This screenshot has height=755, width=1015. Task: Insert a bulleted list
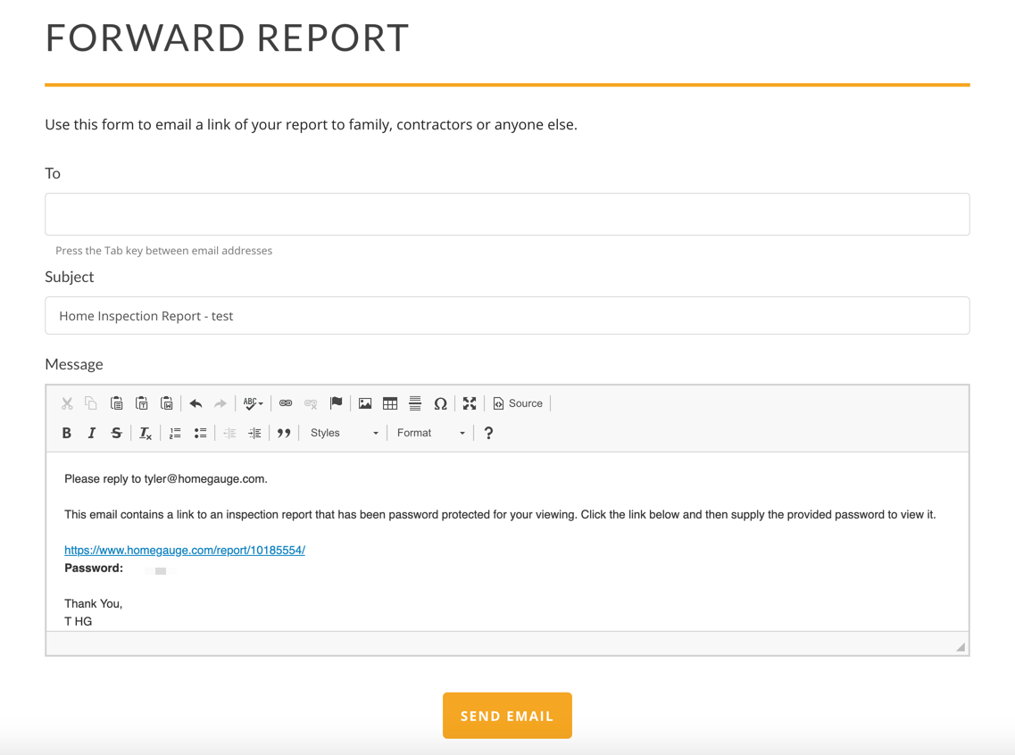200,433
